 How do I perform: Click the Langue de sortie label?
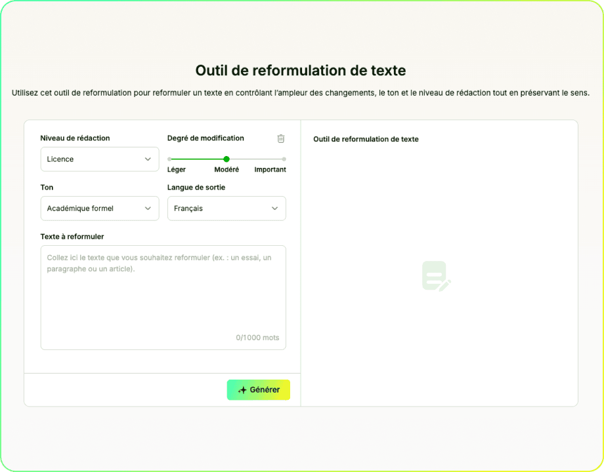point(196,187)
